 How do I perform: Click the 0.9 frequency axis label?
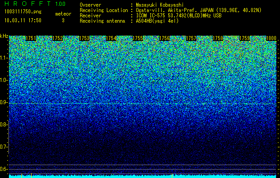tap(3, 102)
